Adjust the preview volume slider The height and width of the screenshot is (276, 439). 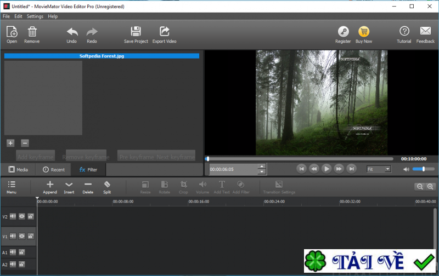pos(423,169)
